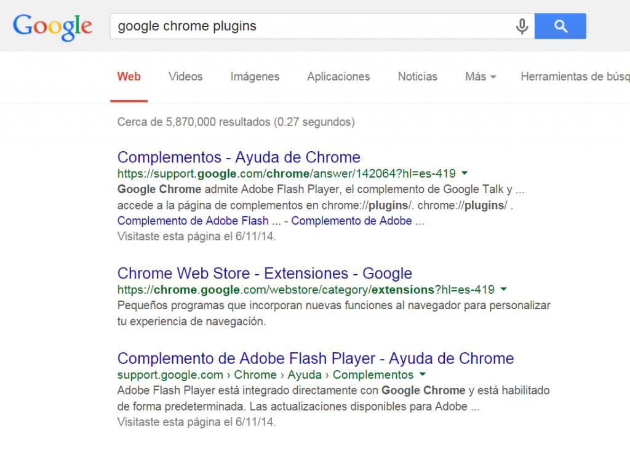The height and width of the screenshot is (450, 630).
Task: Switch to the Videos tab
Action: point(185,76)
